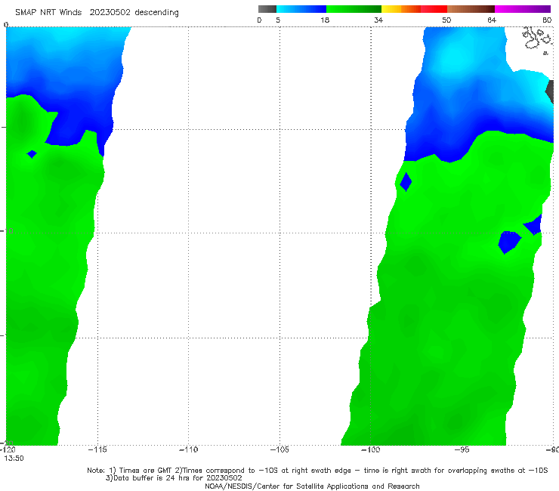
Task: Click the blue pentagon patch near -10 latitude in the right swath
Action: (x=509, y=242)
